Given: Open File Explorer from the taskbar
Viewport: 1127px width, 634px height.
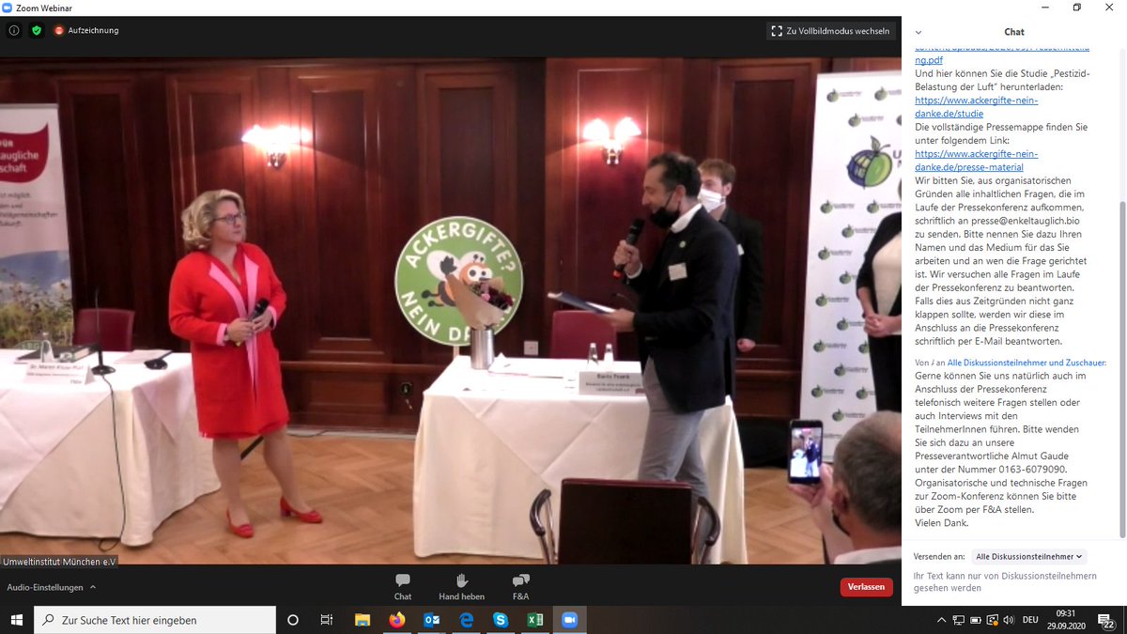Looking at the screenshot, I should [x=362, y=620].
